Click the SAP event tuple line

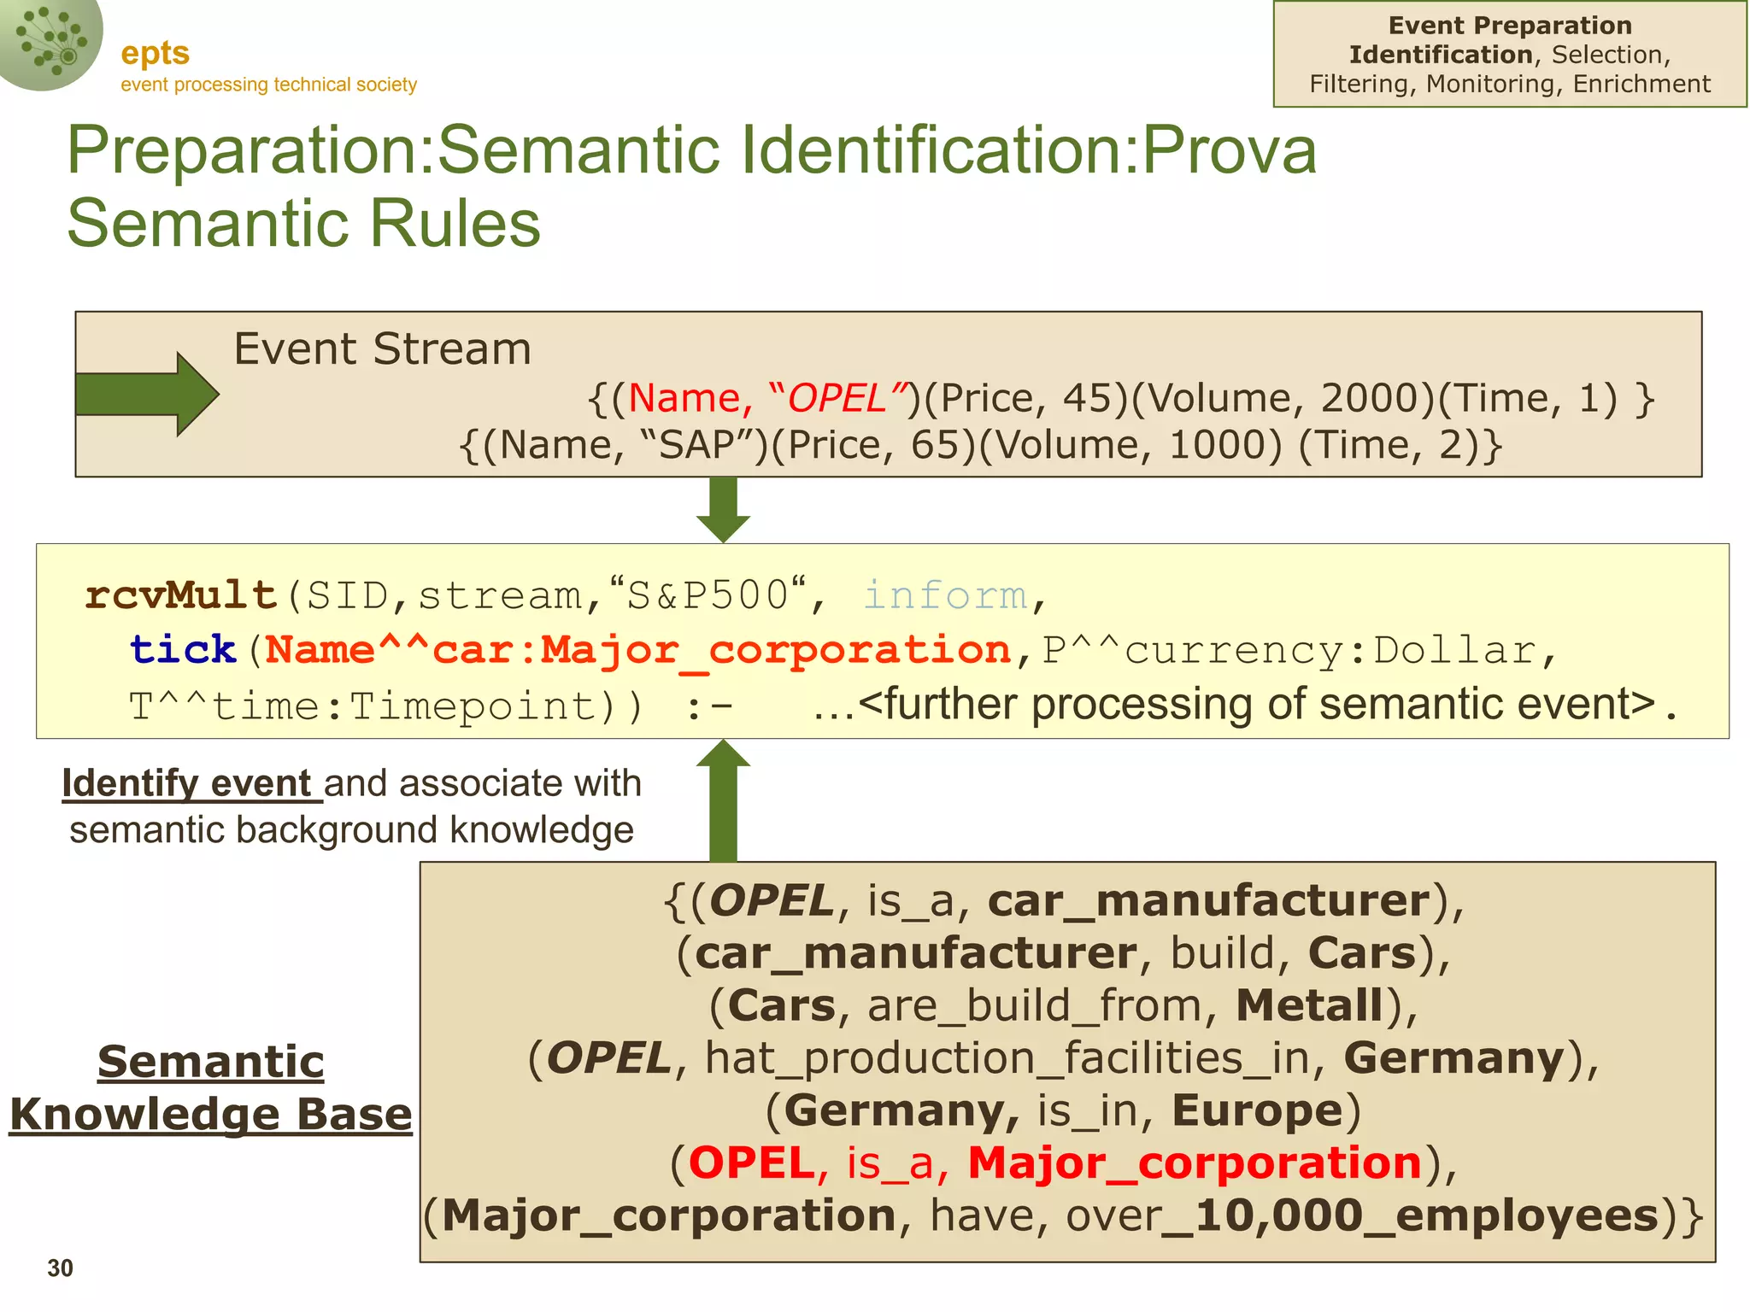click(979, 445)
